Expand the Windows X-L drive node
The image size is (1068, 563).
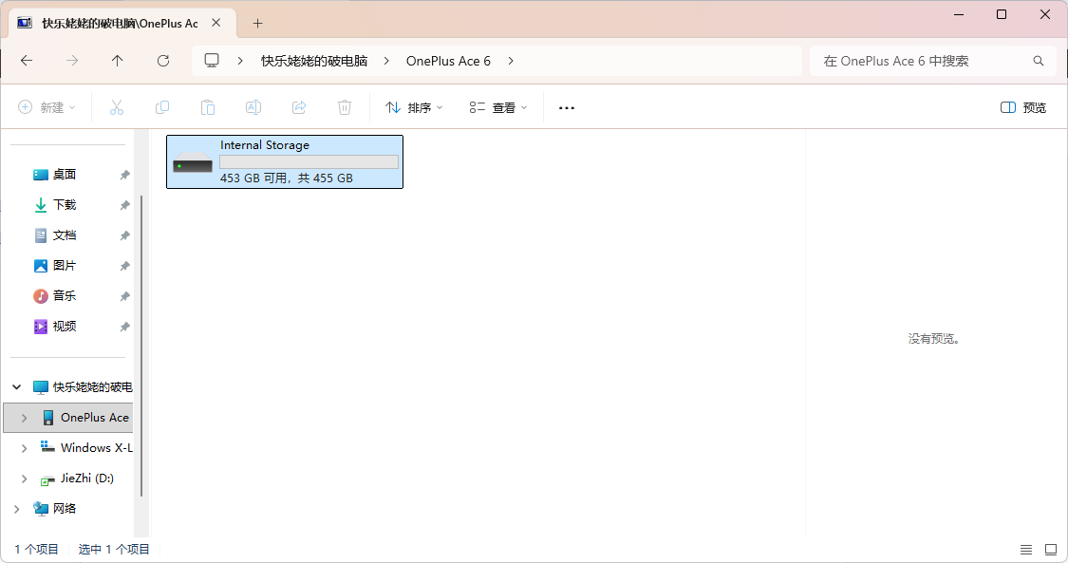click(x=25, y=448)
